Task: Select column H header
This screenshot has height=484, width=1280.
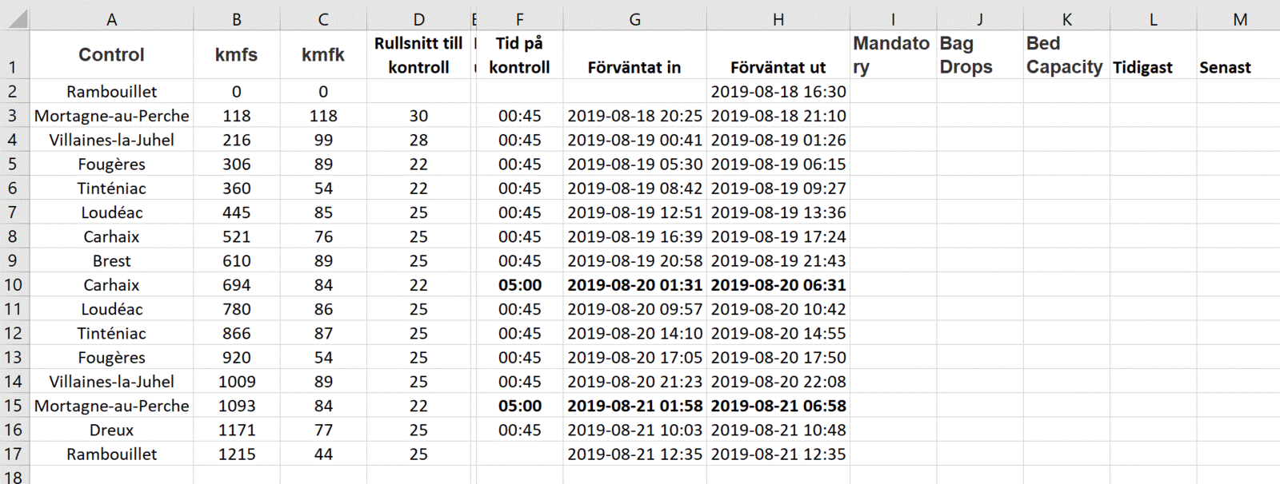Action: [778, 19]
